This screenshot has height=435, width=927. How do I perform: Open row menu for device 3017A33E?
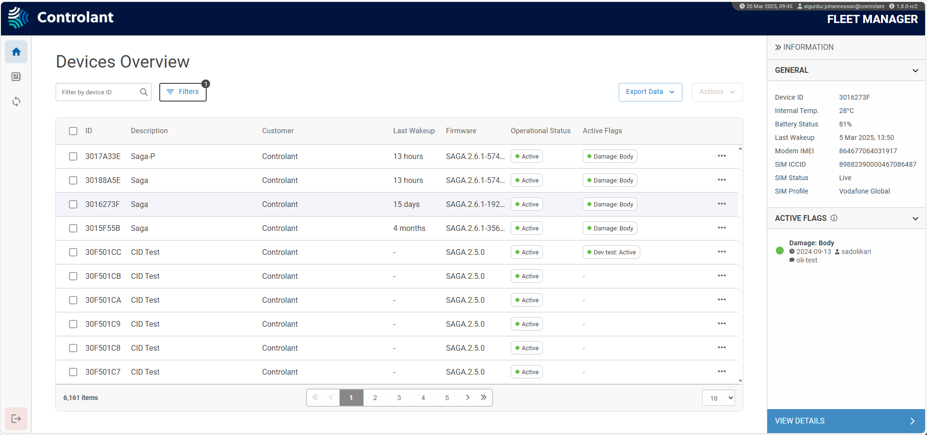(x=722, y=156)
